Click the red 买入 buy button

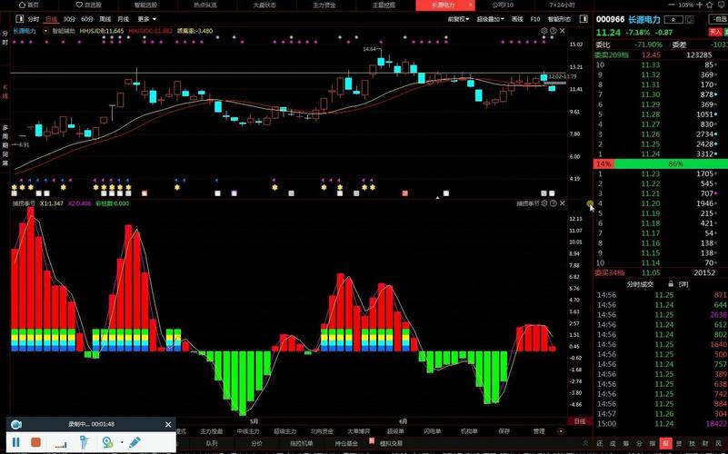pos(714,31)
